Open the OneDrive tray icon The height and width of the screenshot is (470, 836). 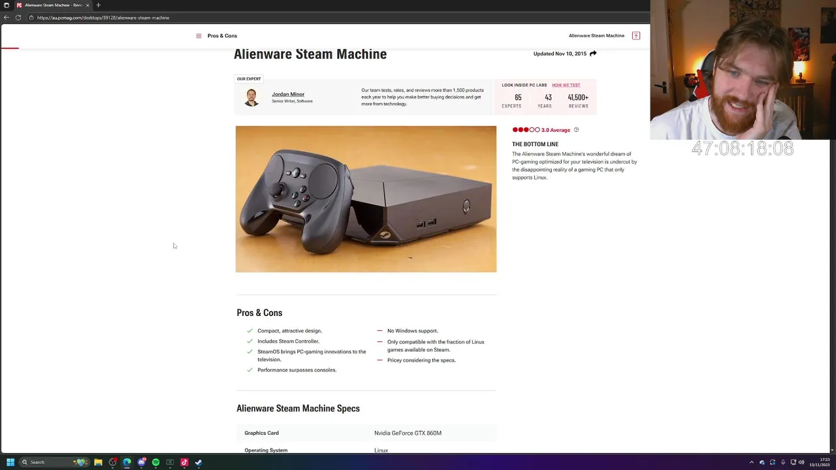click(762, 462)
